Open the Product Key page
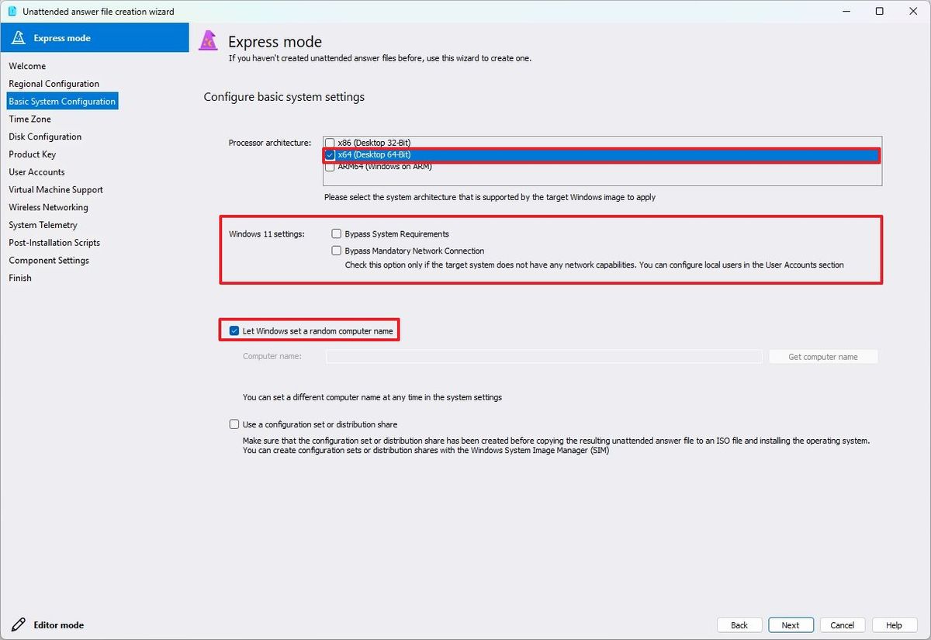This screenshot has height=640, width=931. [x=32, y=154]
